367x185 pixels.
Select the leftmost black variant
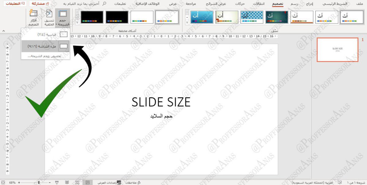92,17
